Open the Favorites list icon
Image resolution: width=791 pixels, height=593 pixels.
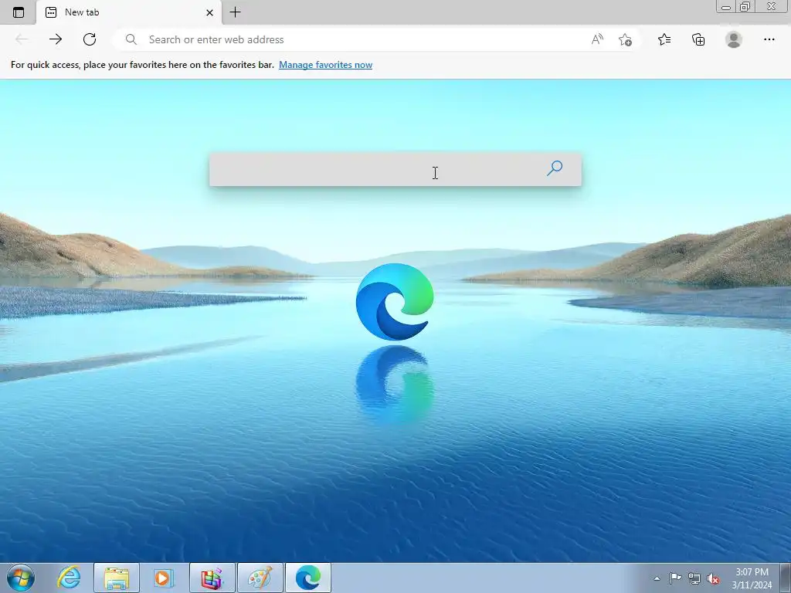664,39
